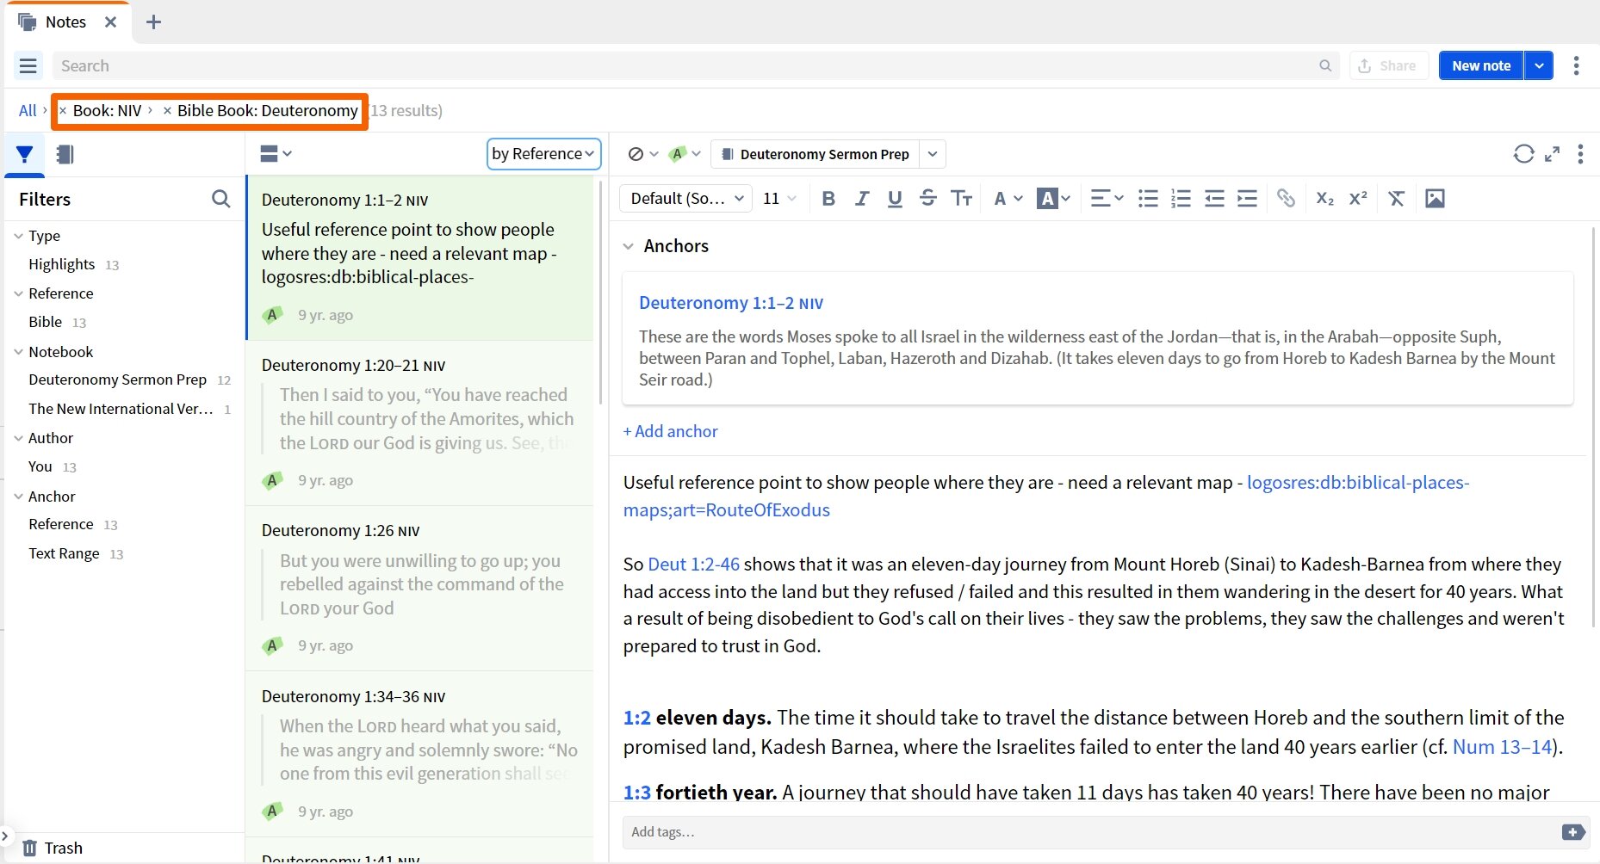Filter by Text Range anchor
The image size is (1600, 864).
tap(64, 553)
